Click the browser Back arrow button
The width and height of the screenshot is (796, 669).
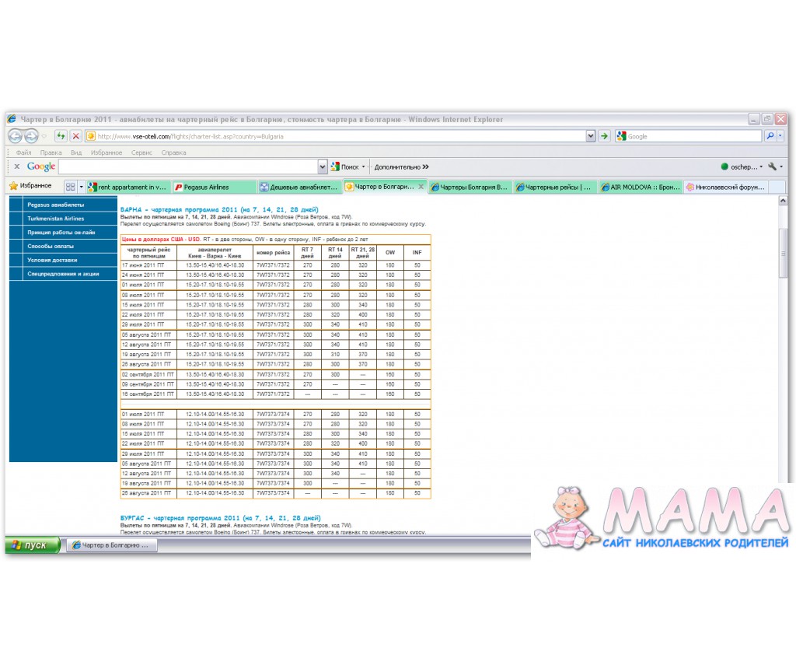[x=15, y=136]
